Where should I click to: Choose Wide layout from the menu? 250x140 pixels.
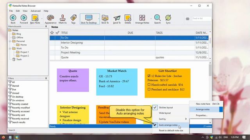coord(171,113)
